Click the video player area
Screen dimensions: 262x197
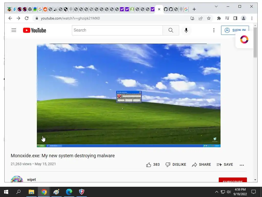tap(129, 95)
